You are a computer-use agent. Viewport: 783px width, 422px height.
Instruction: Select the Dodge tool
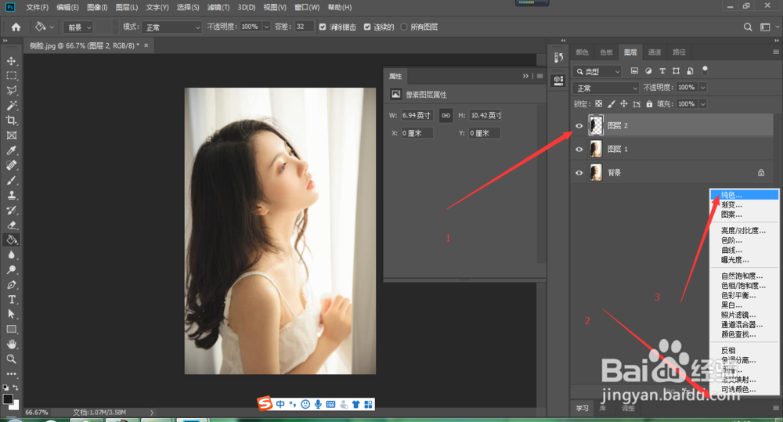[11, 269]
